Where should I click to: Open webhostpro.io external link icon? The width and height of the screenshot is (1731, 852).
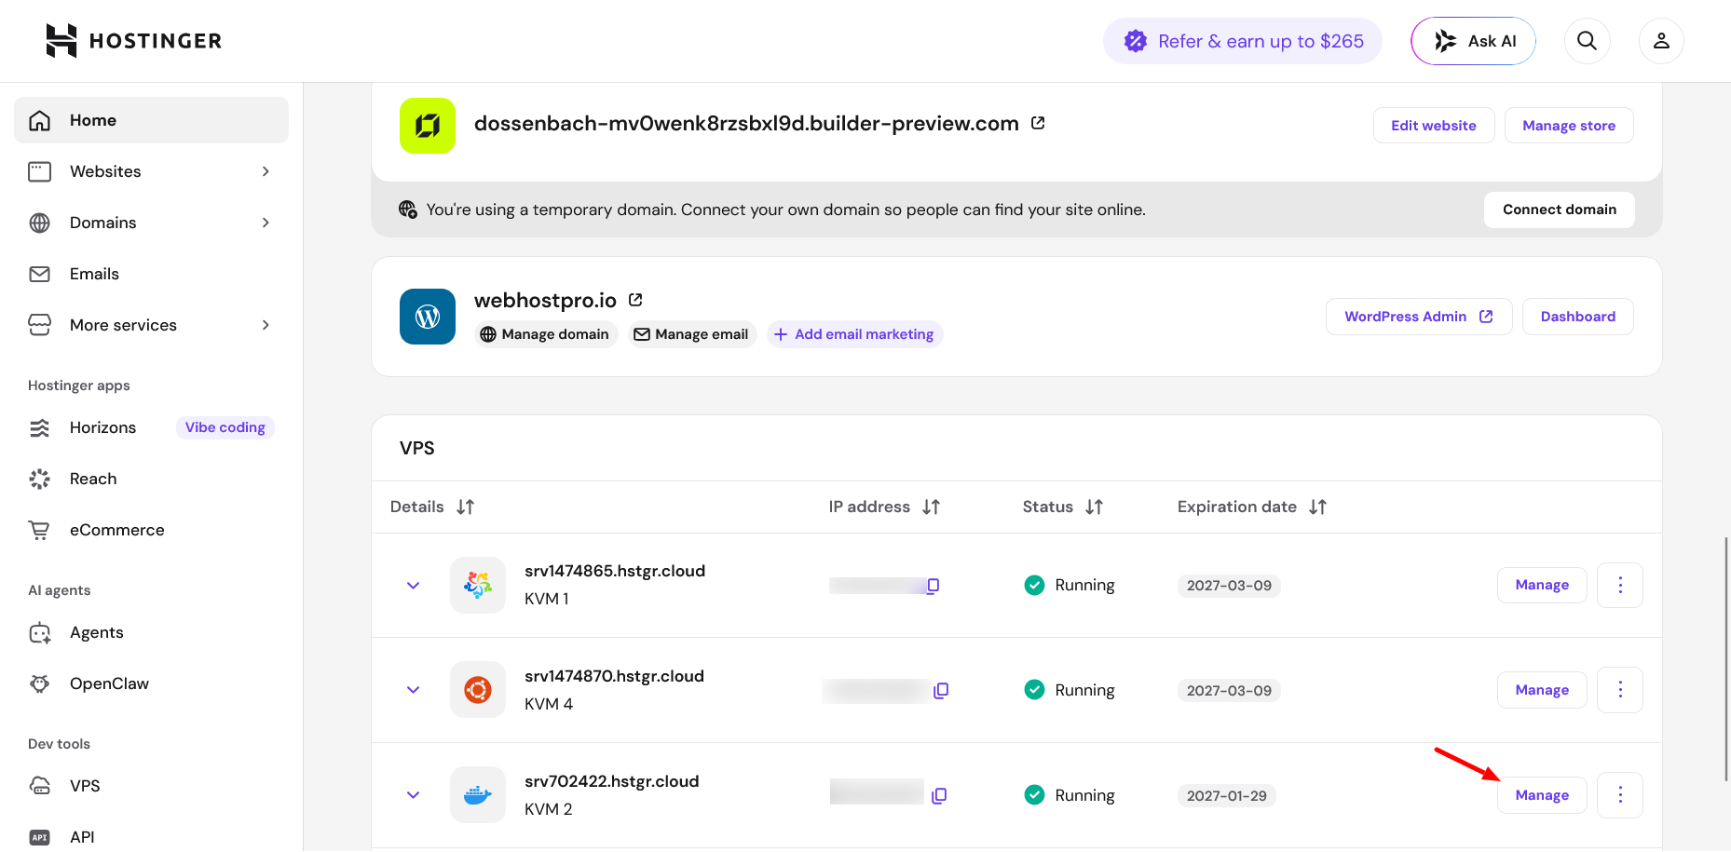click(x=635, y=300)
